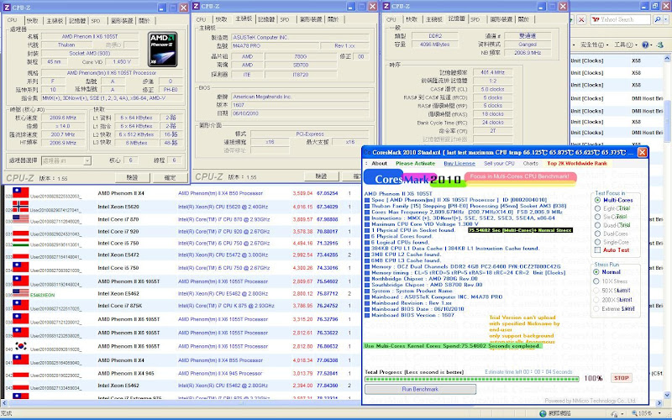The width and height of the screenshot is (672, 420).
Task: Open the search provider dropdown arrow
Action: [666, 19]
